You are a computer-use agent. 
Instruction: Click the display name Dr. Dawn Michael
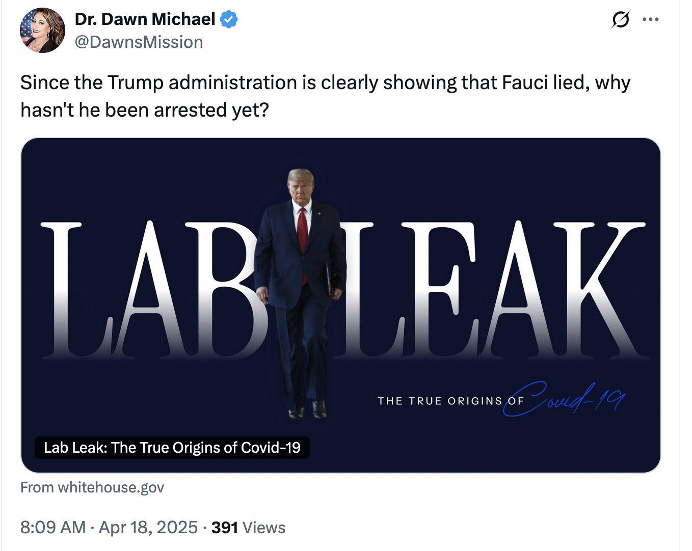tap(145, 19)
